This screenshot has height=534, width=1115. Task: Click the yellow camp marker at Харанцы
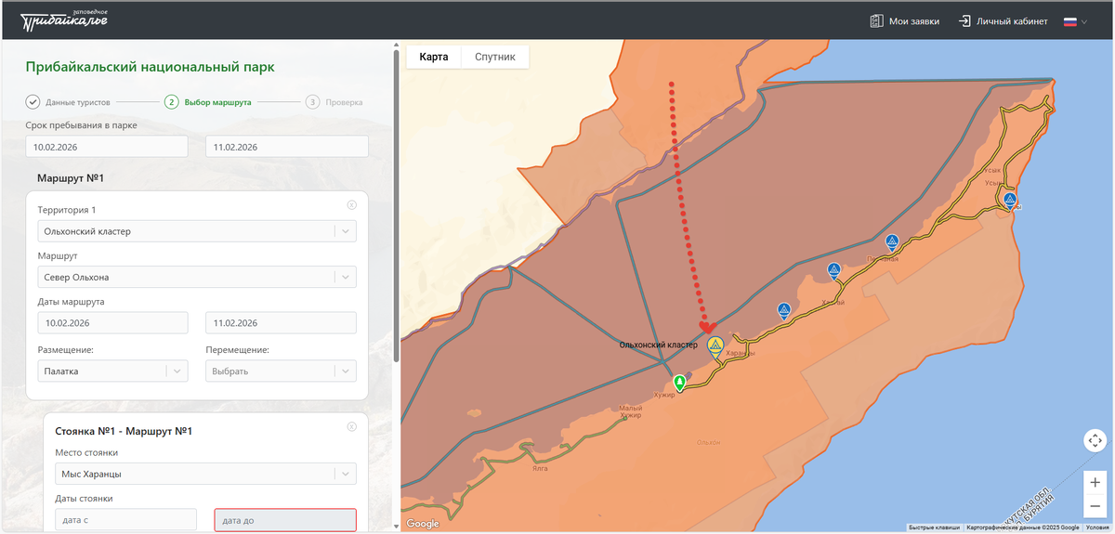click(715, 346)
